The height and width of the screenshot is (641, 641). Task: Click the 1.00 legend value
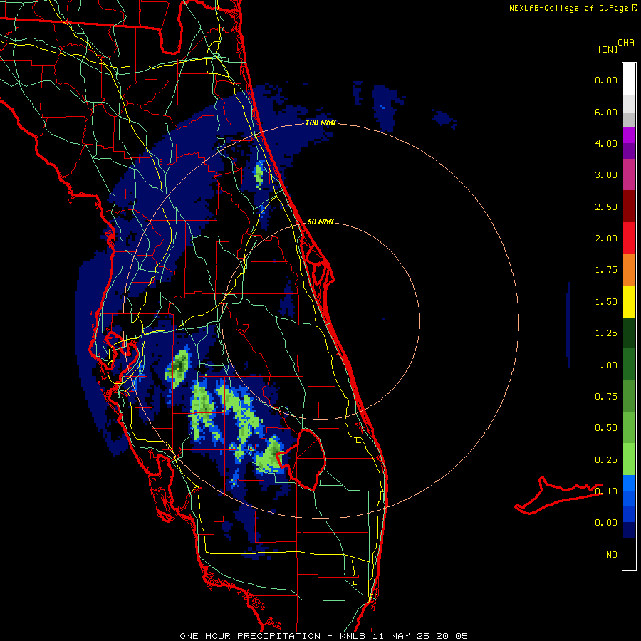pyautogui.click(x=606, y=365)
